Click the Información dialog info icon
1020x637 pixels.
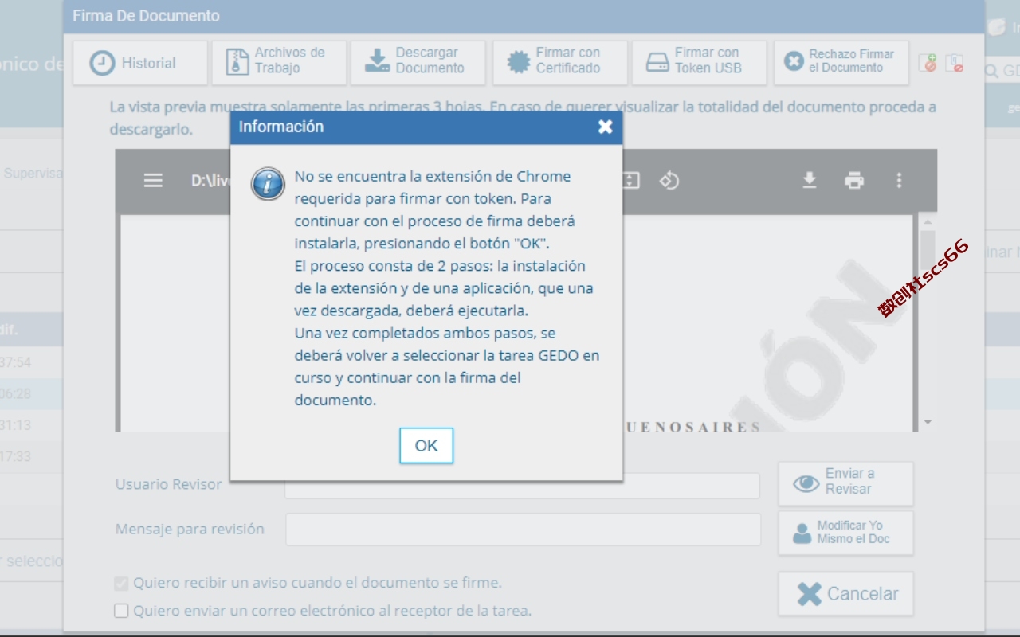click(x=268, y=183)
